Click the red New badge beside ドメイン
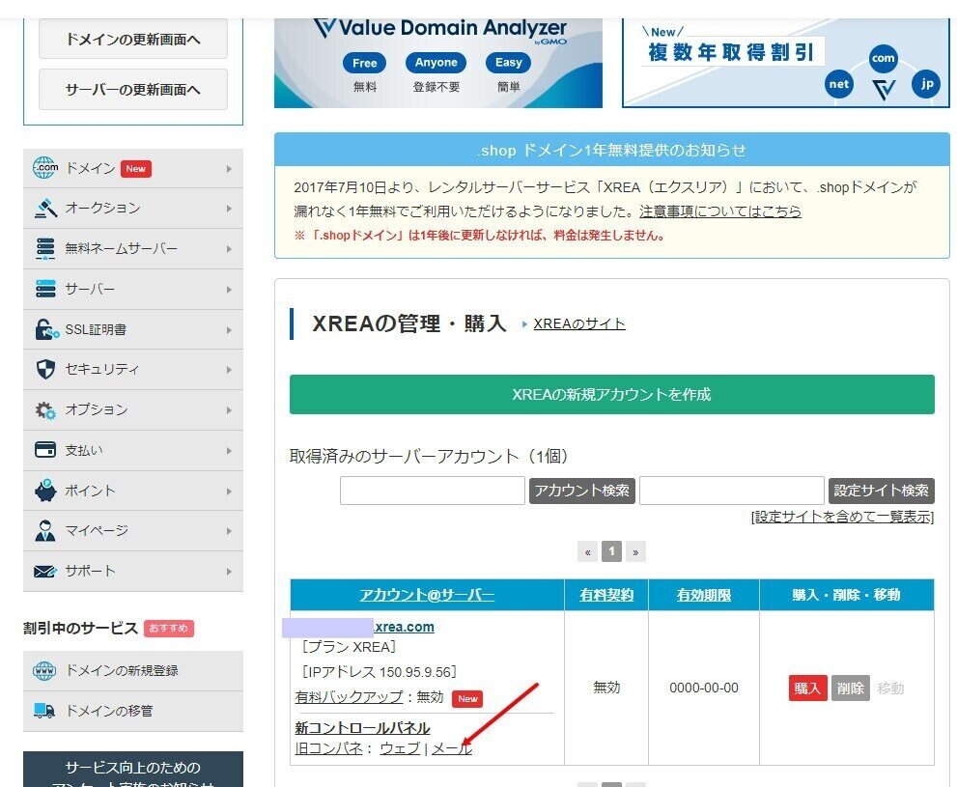The image size is (957, 787). [135, 168]
